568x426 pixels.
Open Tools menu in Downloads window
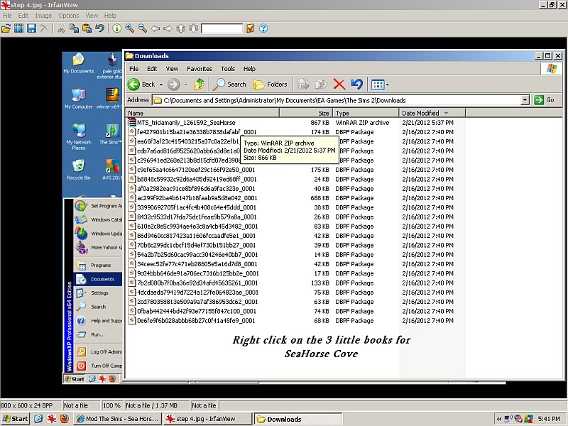(x=228, y=69)
